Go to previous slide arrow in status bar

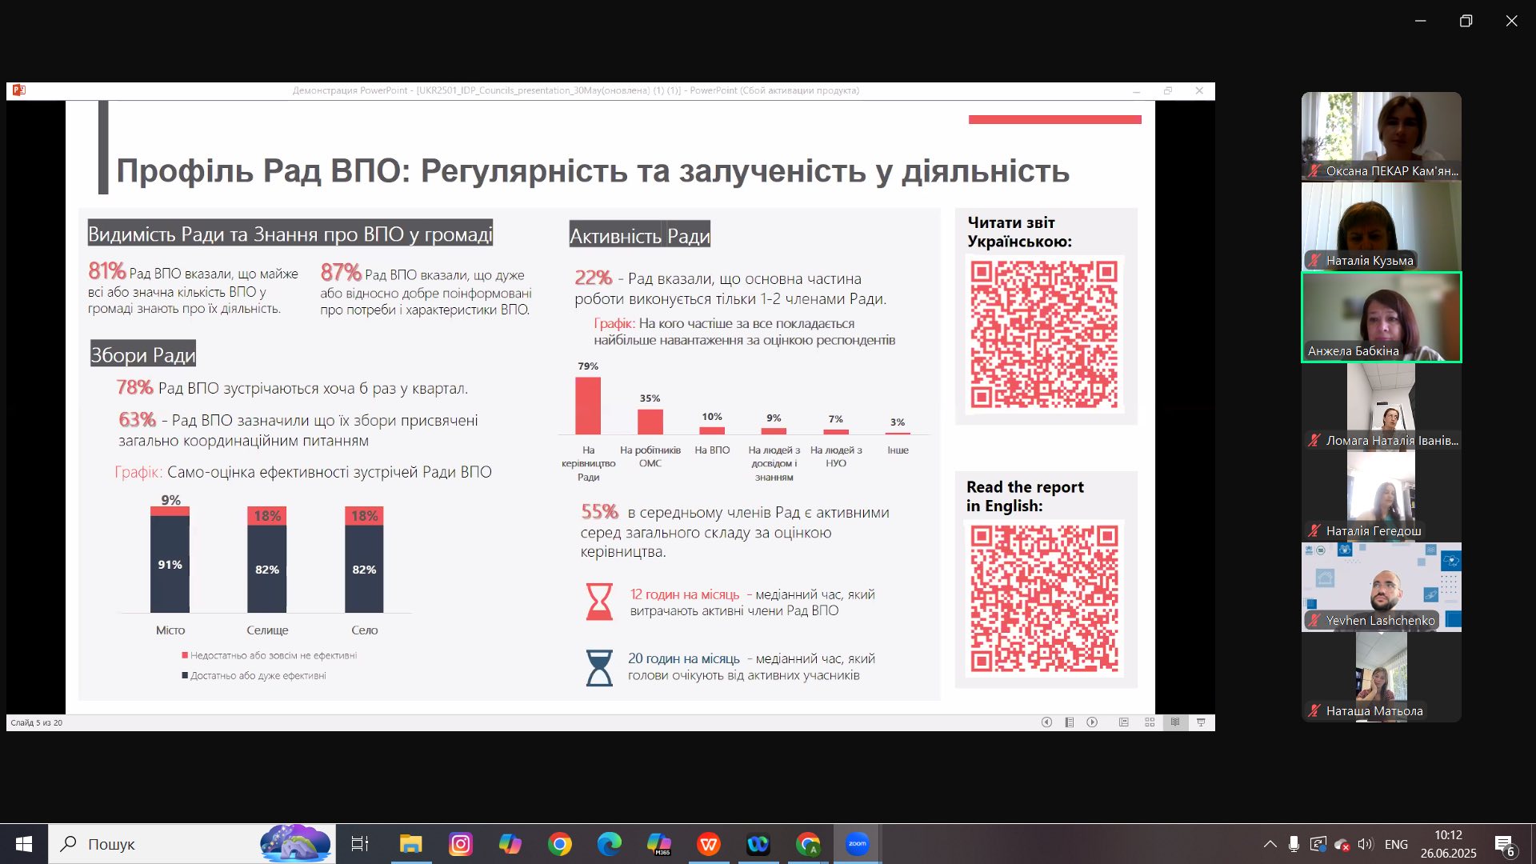(1046, 722)
